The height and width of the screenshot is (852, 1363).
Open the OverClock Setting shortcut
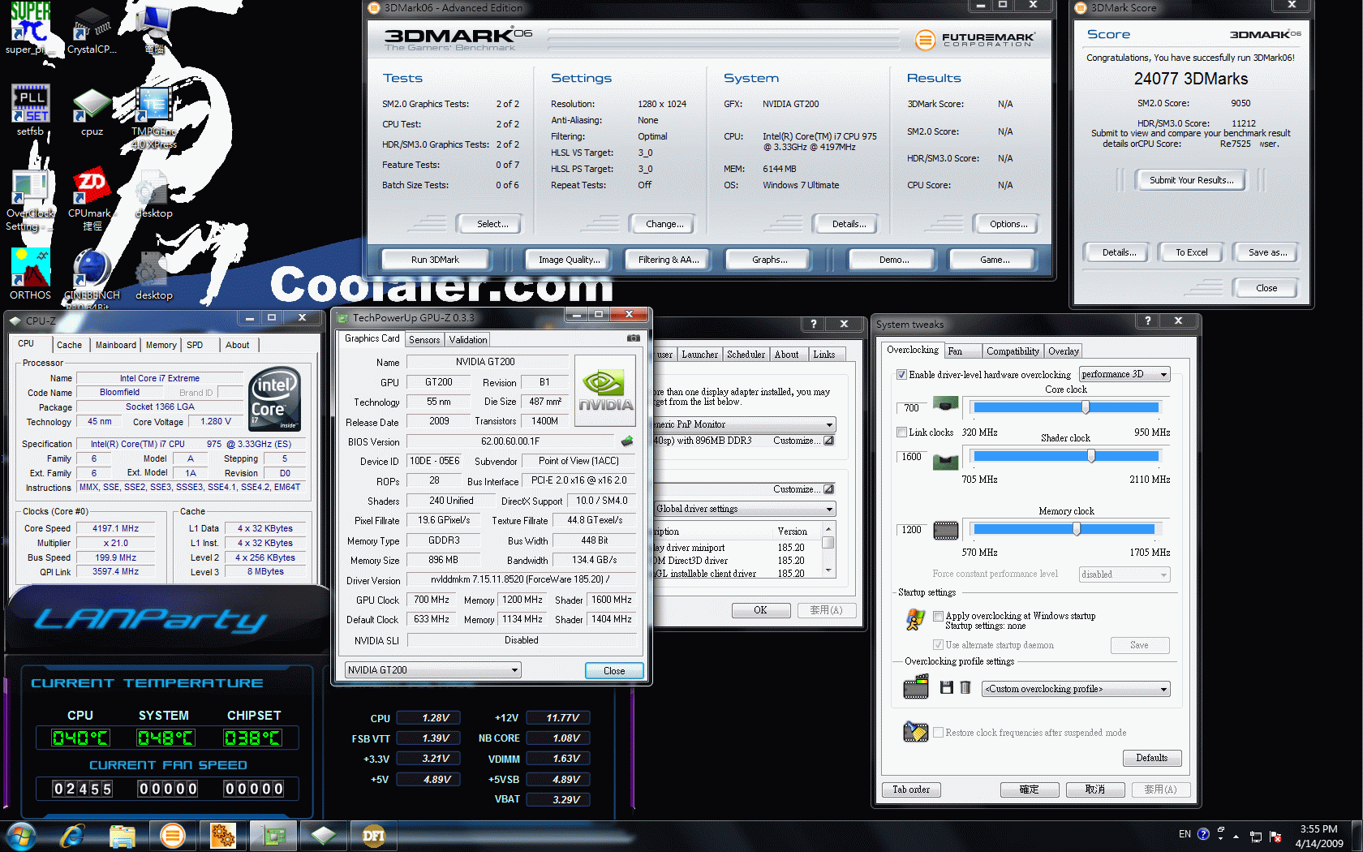(31, 200)
